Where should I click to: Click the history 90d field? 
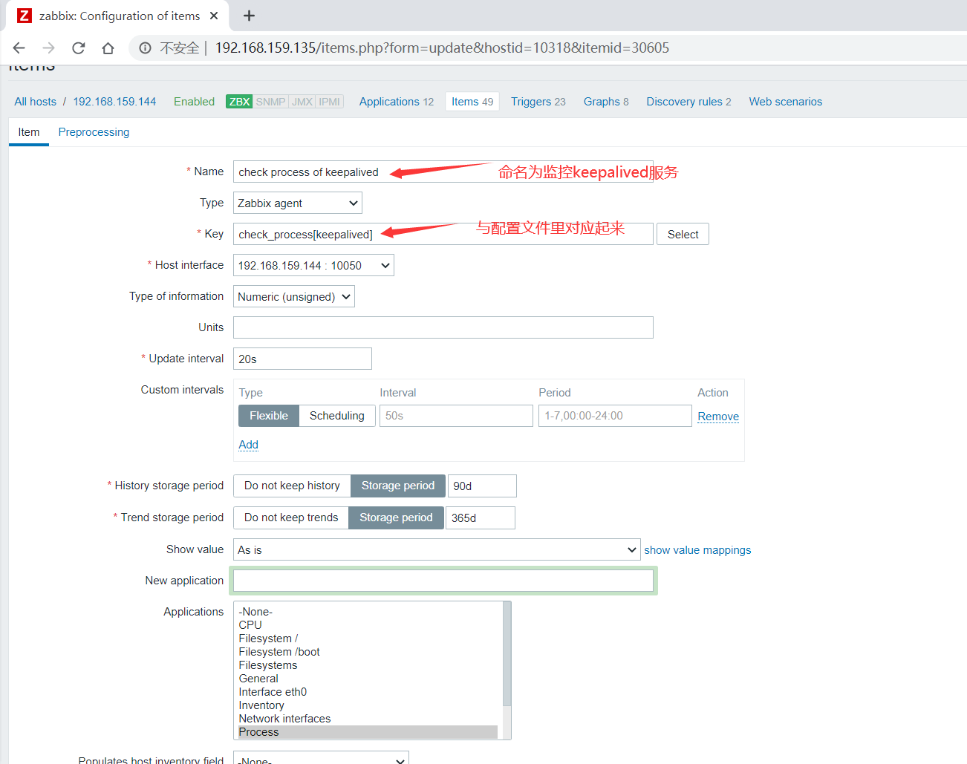click(x=482, y=486)
